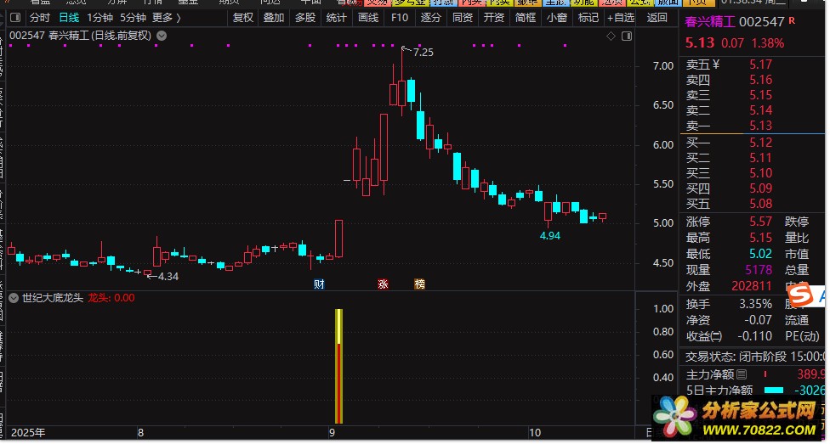The height and width of the screenshot is (444, 830).
Task: Click the 涨 marker icon below chart
Action: click(x=383, y=284)
